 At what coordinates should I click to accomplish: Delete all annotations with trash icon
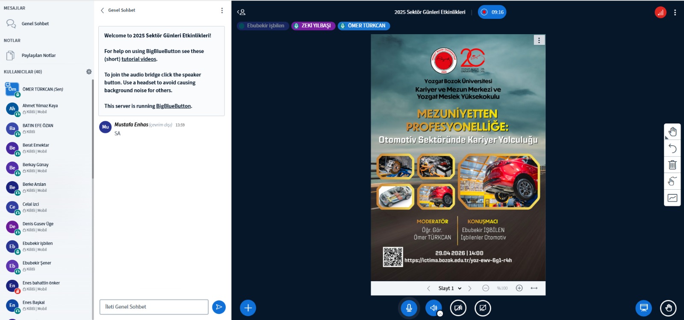[672, 164]
